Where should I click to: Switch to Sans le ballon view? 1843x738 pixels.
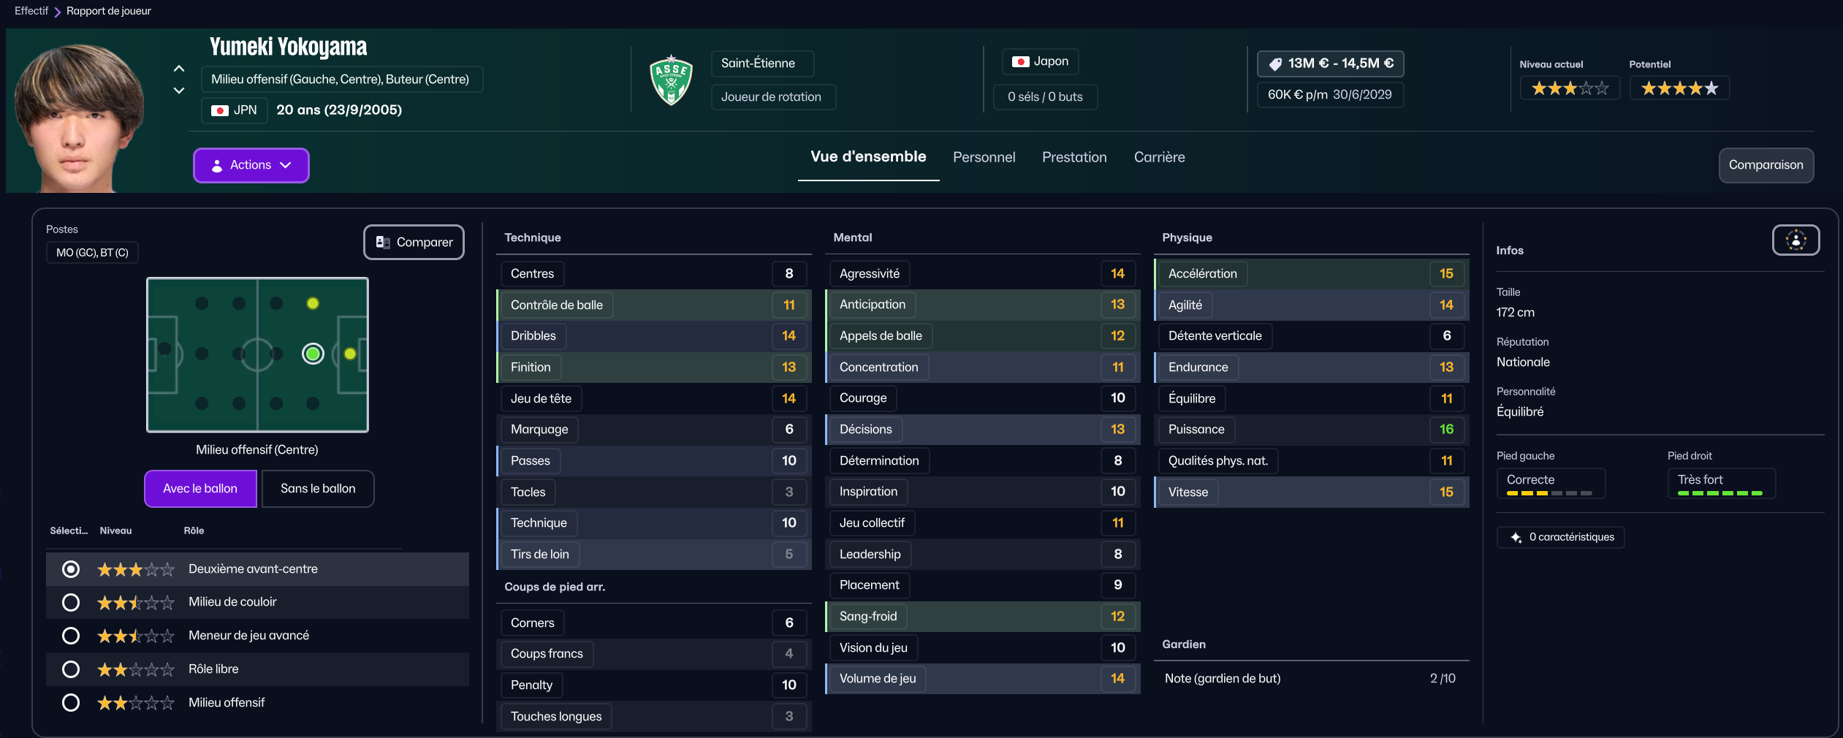(318, 489)
